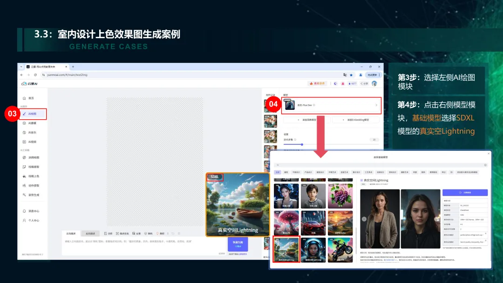Open user avatar in app header
This screenshot has height=283, width=503.
(x=374, y=83)
